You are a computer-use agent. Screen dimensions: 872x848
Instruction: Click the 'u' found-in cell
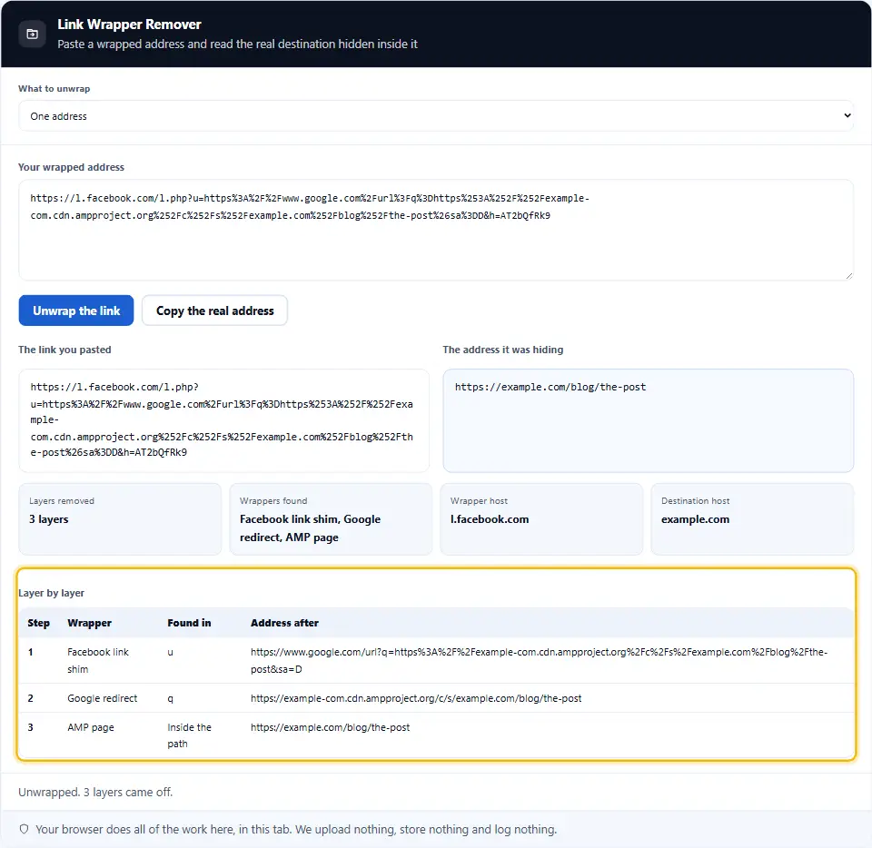(x=170, y=653)
